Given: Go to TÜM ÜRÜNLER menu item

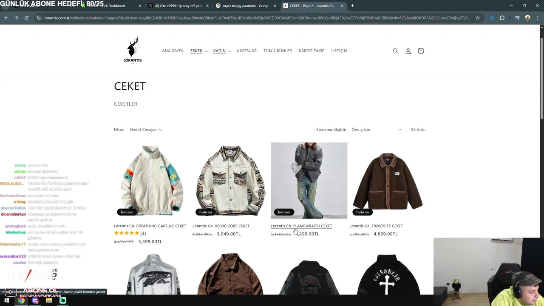Looking at the screenshot, I should coord(278,51).
